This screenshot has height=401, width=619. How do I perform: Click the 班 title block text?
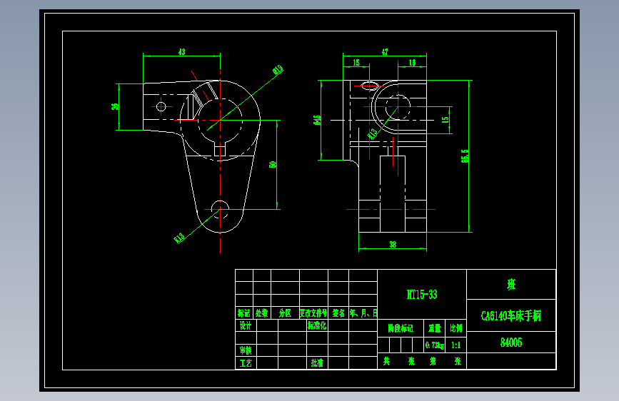point(511,284)
